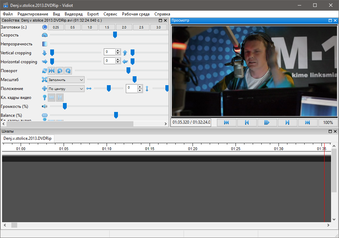Click the Поворот rotation slider handle
Screen dimensions: 339x238
pos(129,70)
